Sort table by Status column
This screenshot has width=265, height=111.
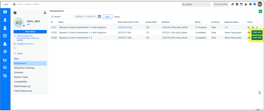point(198,22)
